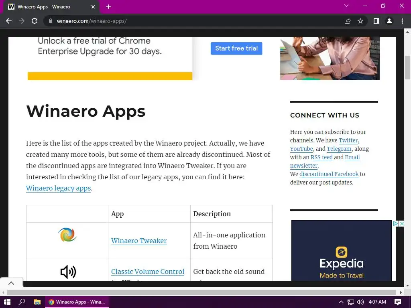
Task: Open the Winaero Tweaker link
Action: click(139, 241)
